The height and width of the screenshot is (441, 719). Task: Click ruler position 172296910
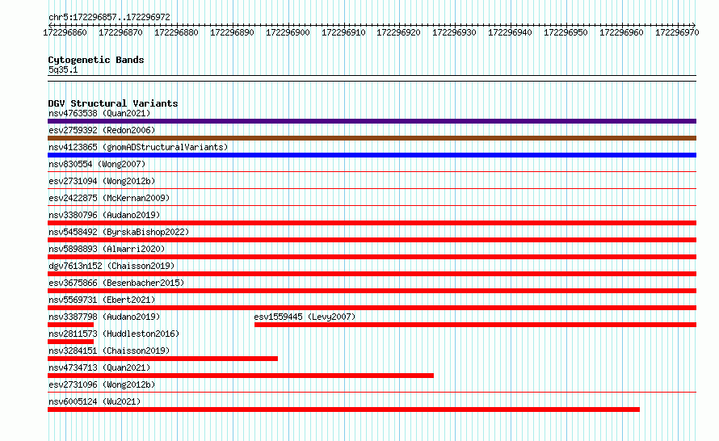point(343,32)
